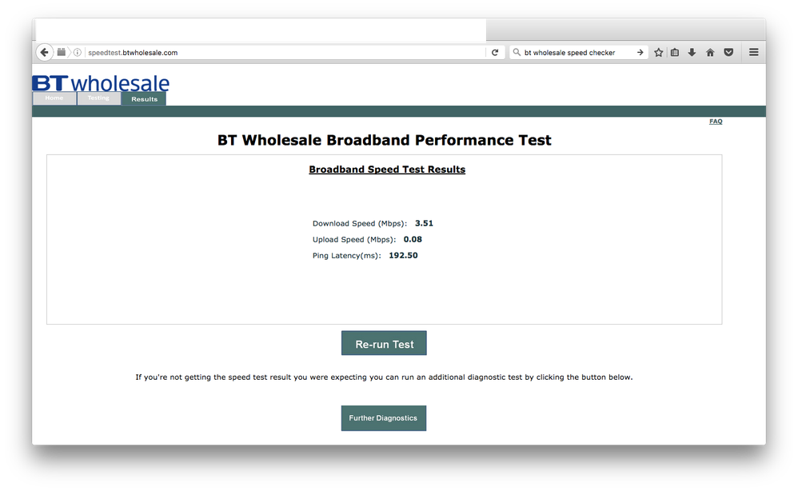Open the downloads arrow icon

[x=692, y=53]
